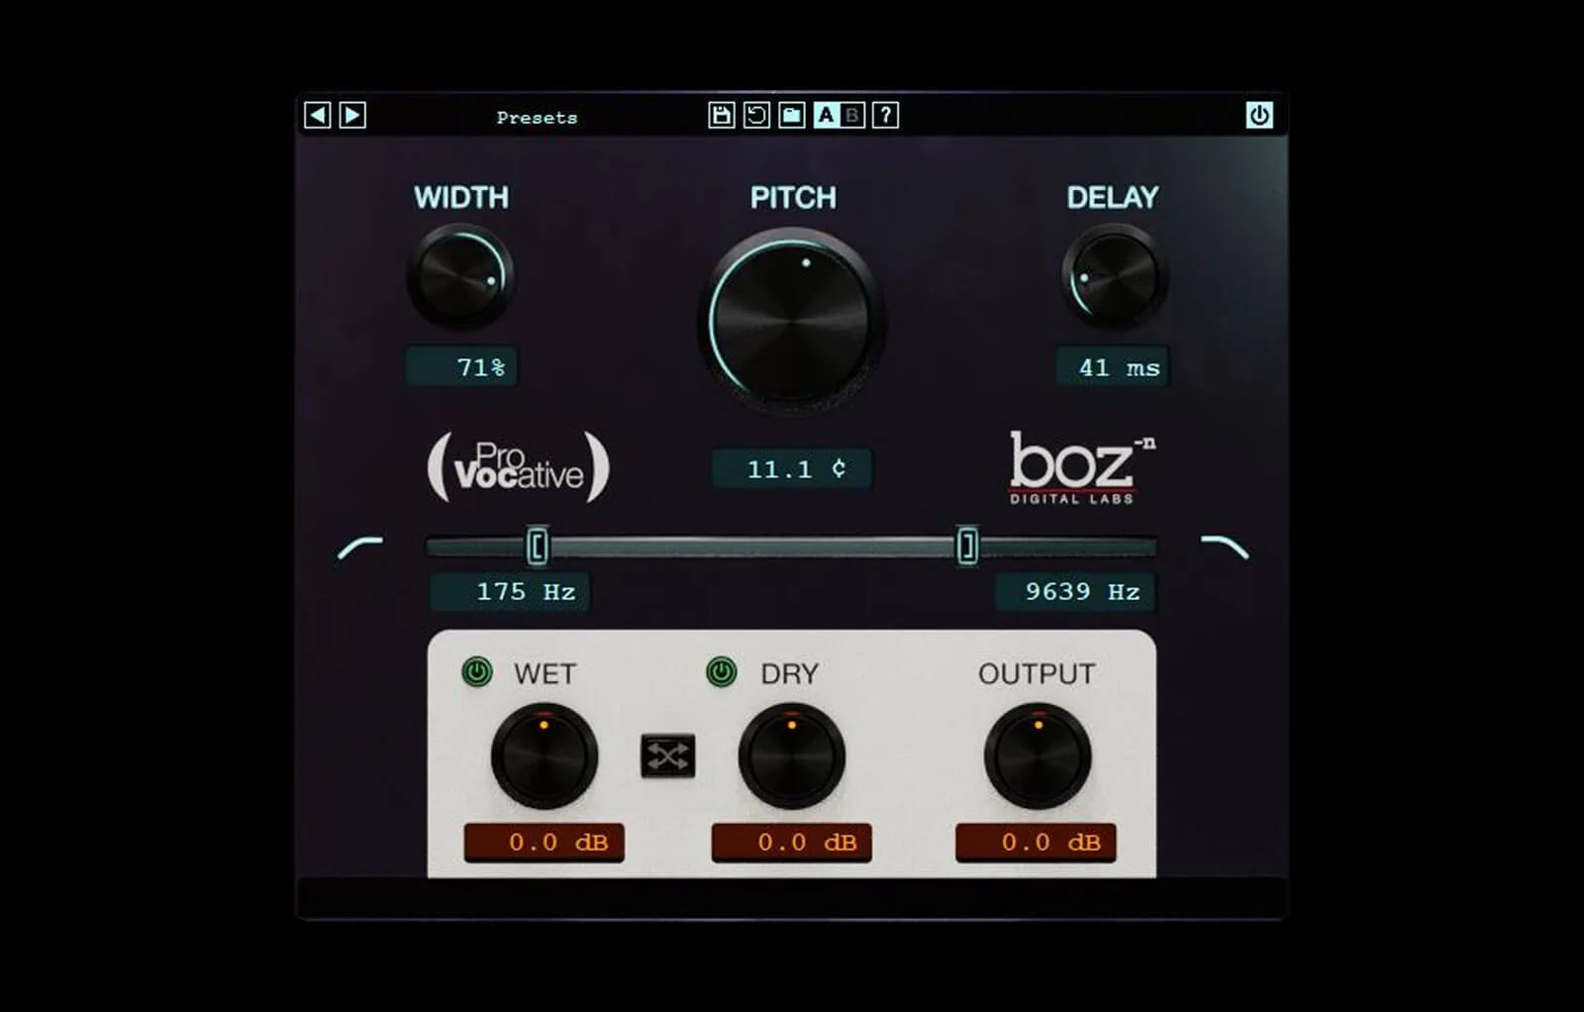This screenshot has height=1012, width=1584.
Task: Click the OUTPUT level knob
Action: [1038, 756]
